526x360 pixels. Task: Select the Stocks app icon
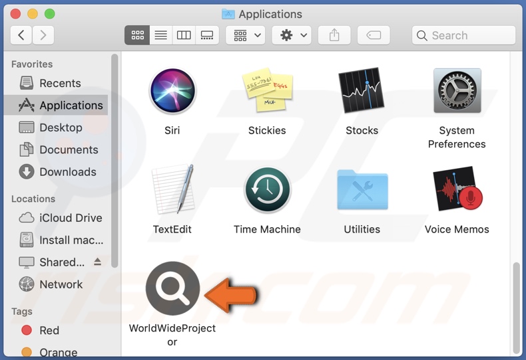362,90
